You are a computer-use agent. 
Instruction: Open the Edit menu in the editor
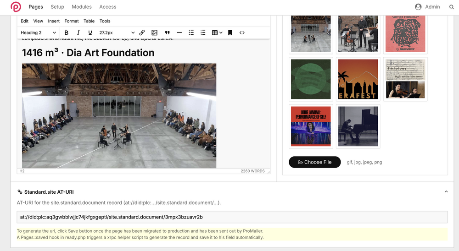25,21
